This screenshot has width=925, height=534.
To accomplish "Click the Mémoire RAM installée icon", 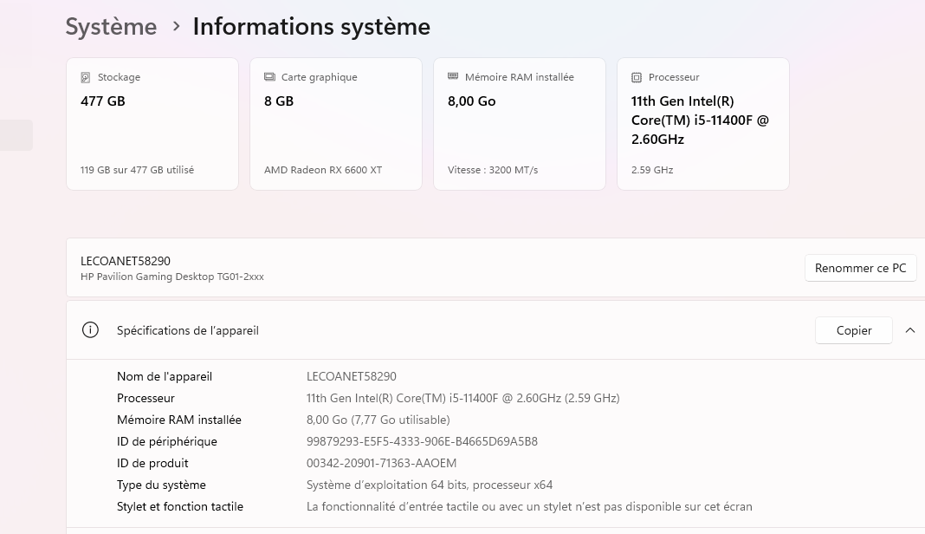I will click(453, 76).
